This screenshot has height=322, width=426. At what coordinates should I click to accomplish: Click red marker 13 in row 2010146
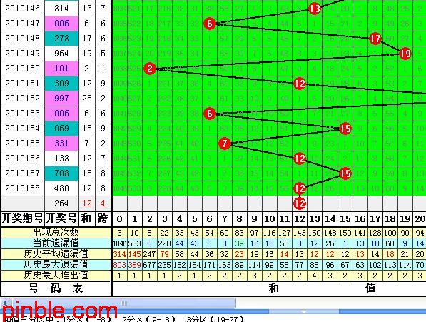click(x=315, y=9)
